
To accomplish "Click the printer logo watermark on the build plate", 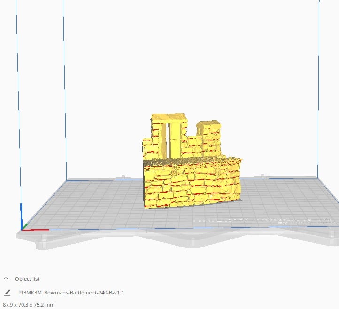I will click(264, 221).
